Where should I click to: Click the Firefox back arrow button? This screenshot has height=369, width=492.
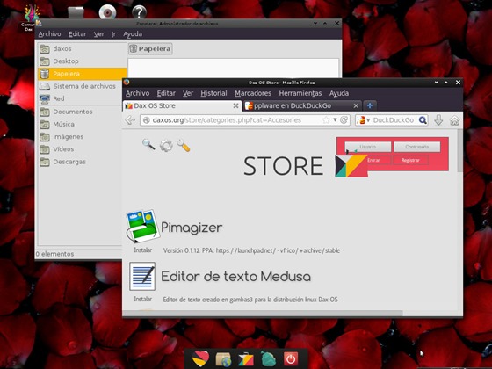pyautogui.click(x=130, y=119)
